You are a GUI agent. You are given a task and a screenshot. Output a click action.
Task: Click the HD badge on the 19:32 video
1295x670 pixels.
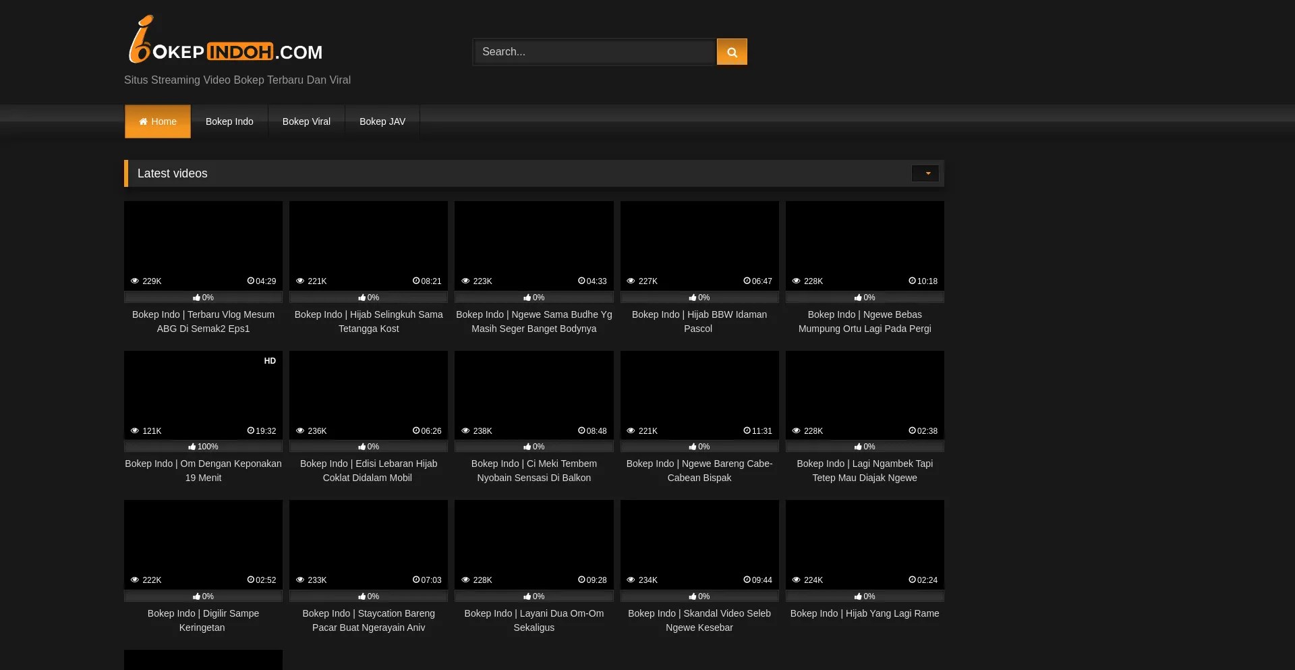click(270, 361)
